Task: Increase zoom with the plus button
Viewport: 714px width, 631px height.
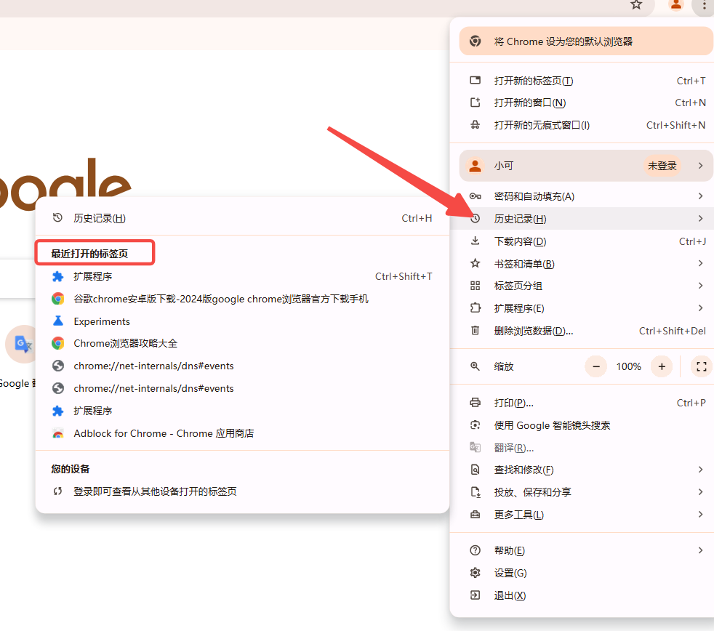Action: click(x=662, y=366)
